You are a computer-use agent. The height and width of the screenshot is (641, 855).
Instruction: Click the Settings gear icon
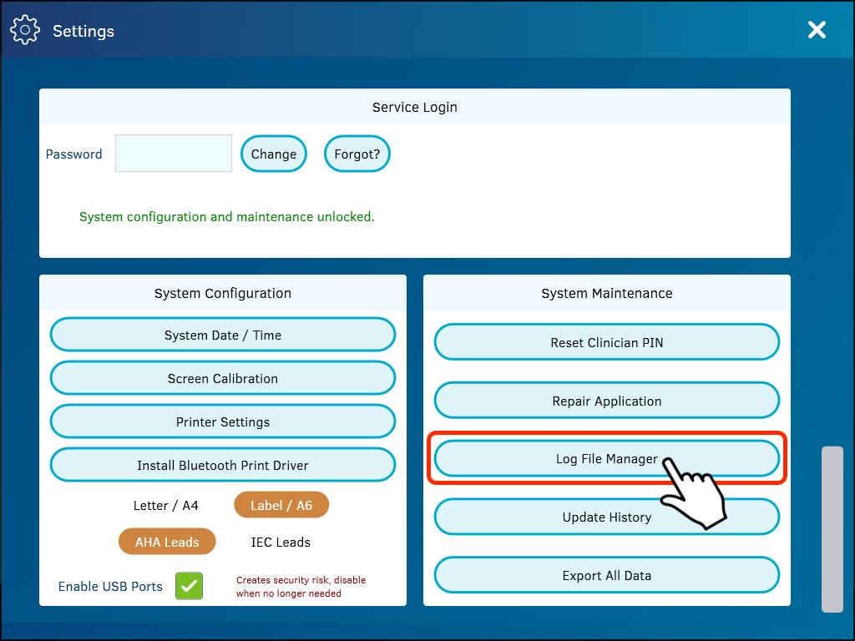pyautogui.click(x=25, y=29)
